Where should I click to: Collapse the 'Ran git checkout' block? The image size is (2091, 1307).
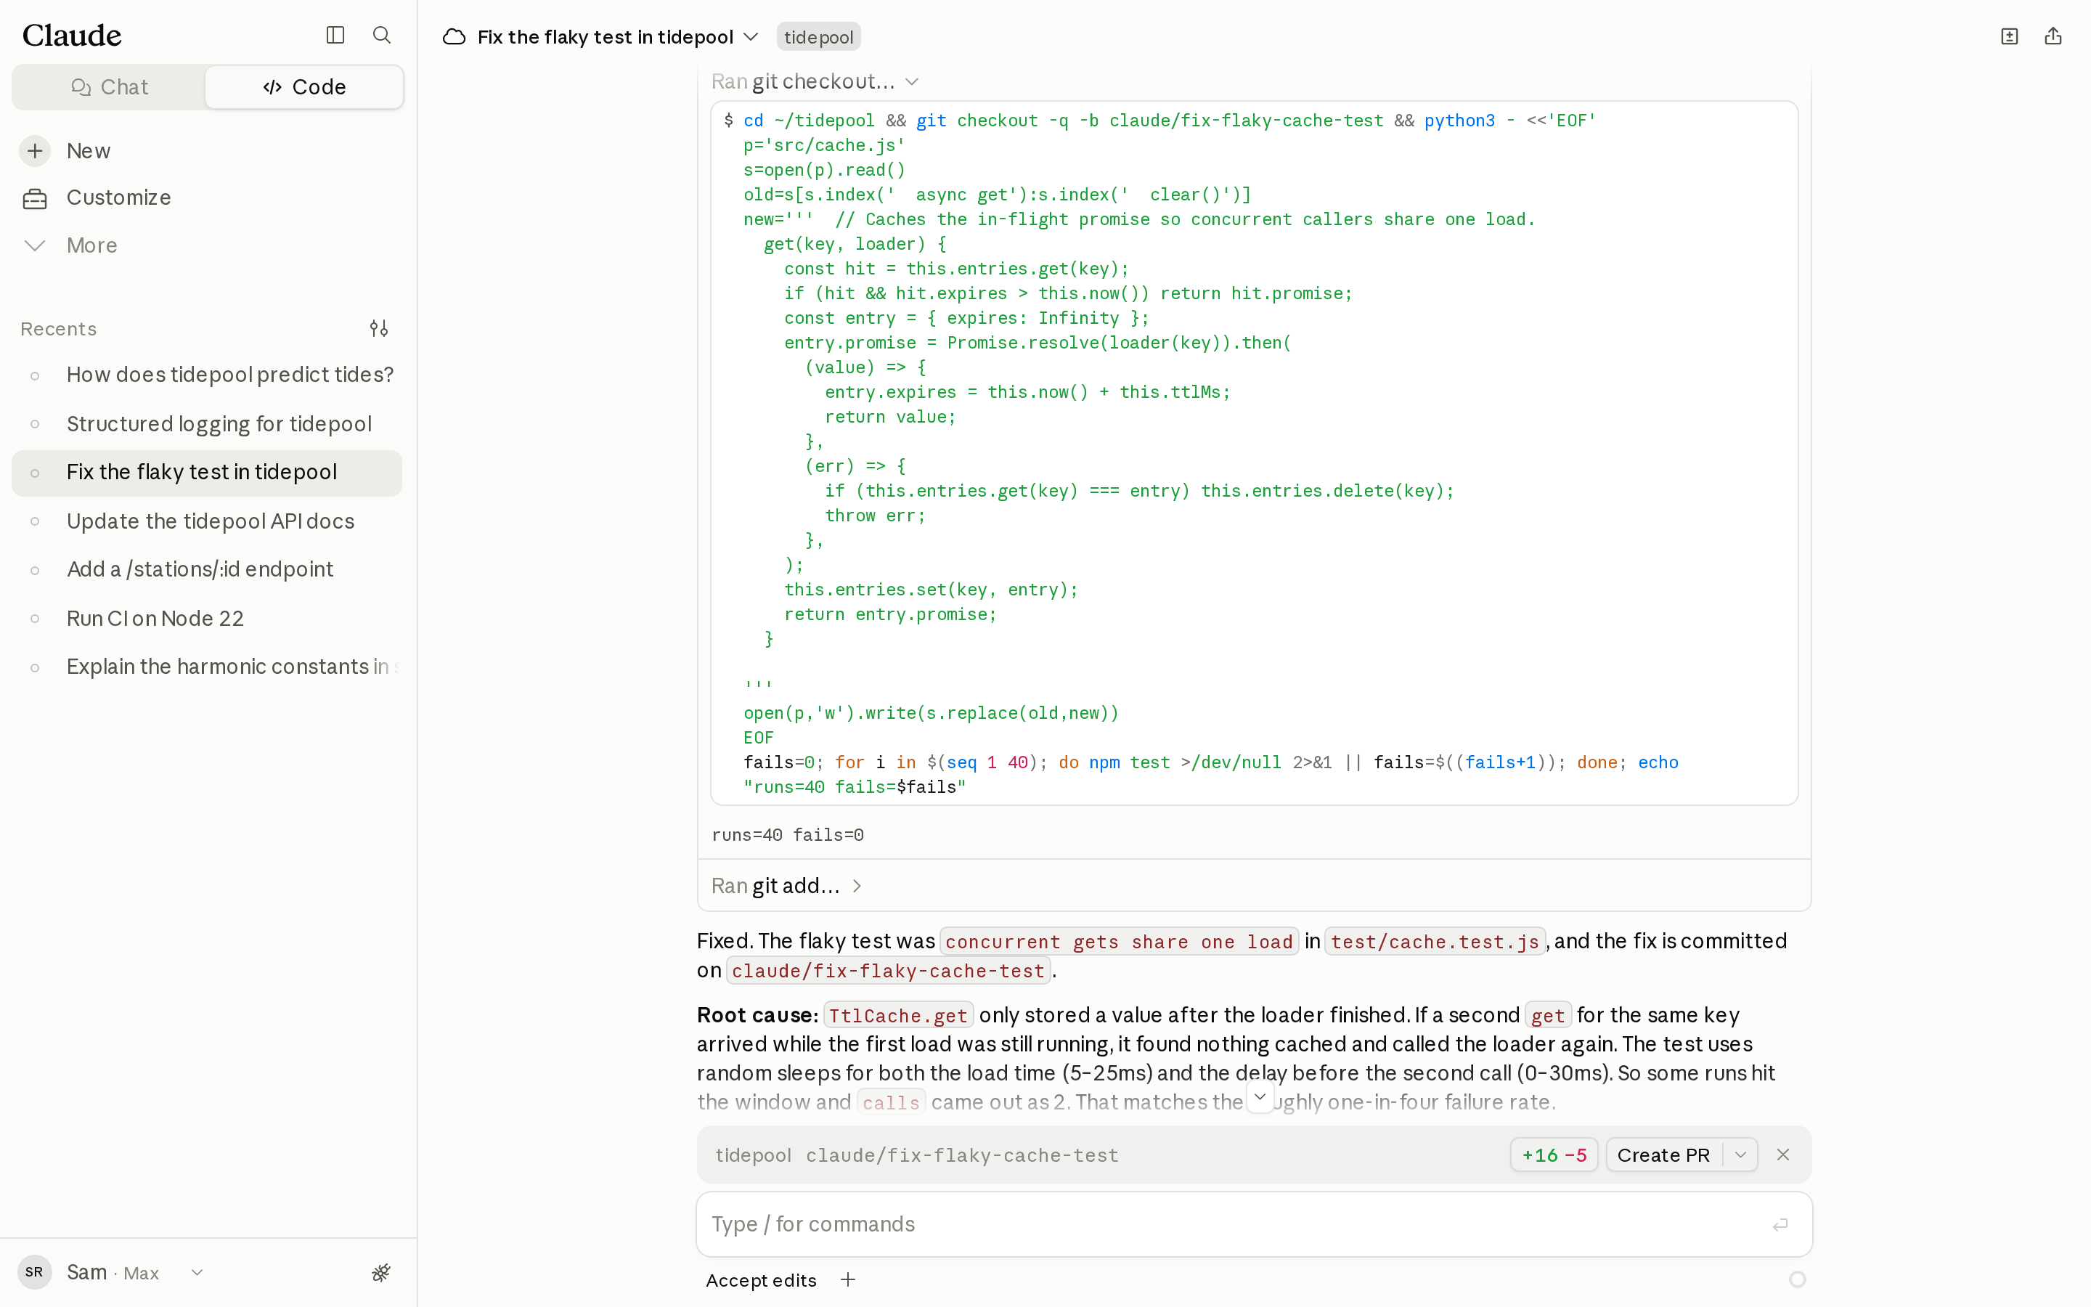tap(815, 82)
